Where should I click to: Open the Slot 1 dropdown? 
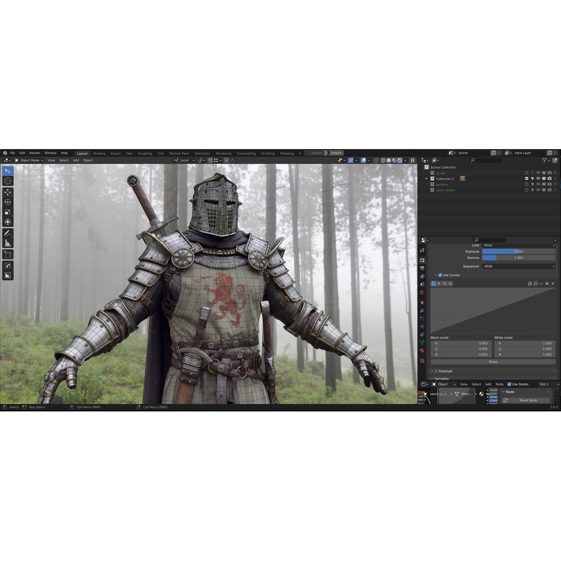(549, 384)
